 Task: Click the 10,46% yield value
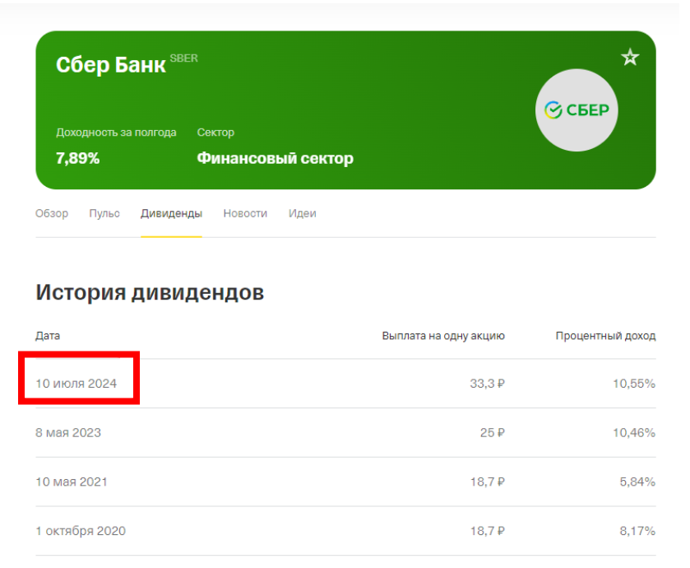(x=634, y=433)
